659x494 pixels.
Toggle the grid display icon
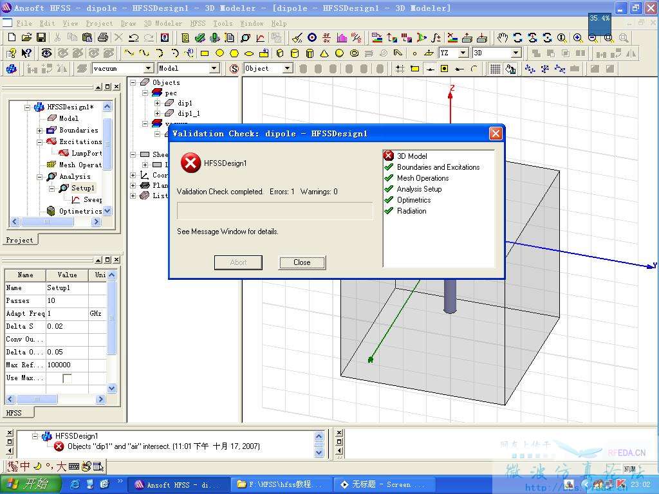[495, 68]
